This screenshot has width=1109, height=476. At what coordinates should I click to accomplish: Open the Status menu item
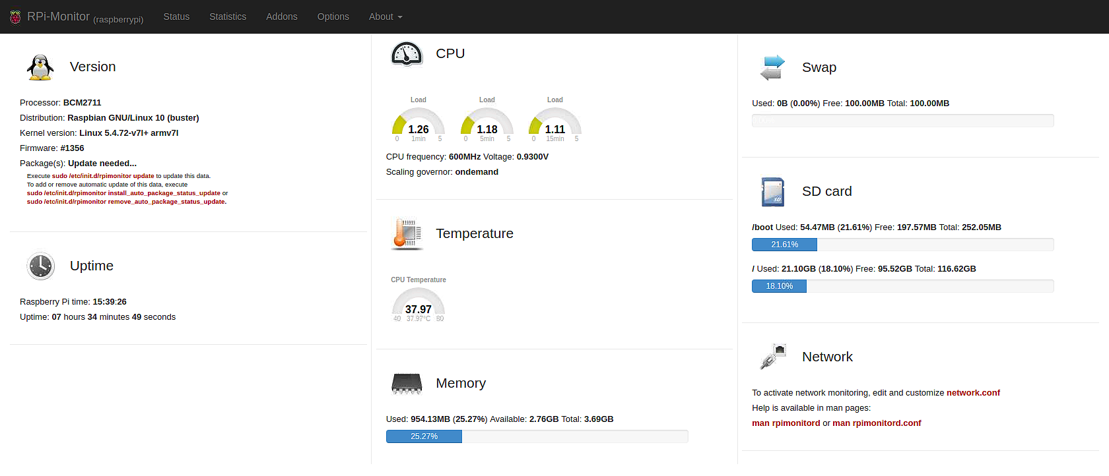click(176, 16)
